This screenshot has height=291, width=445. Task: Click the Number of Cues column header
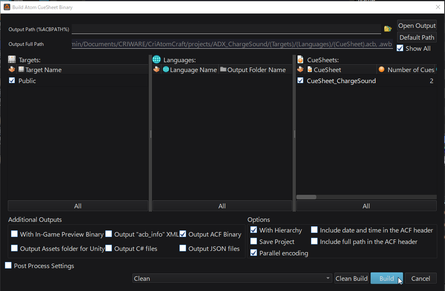click(x=406, y=70)
